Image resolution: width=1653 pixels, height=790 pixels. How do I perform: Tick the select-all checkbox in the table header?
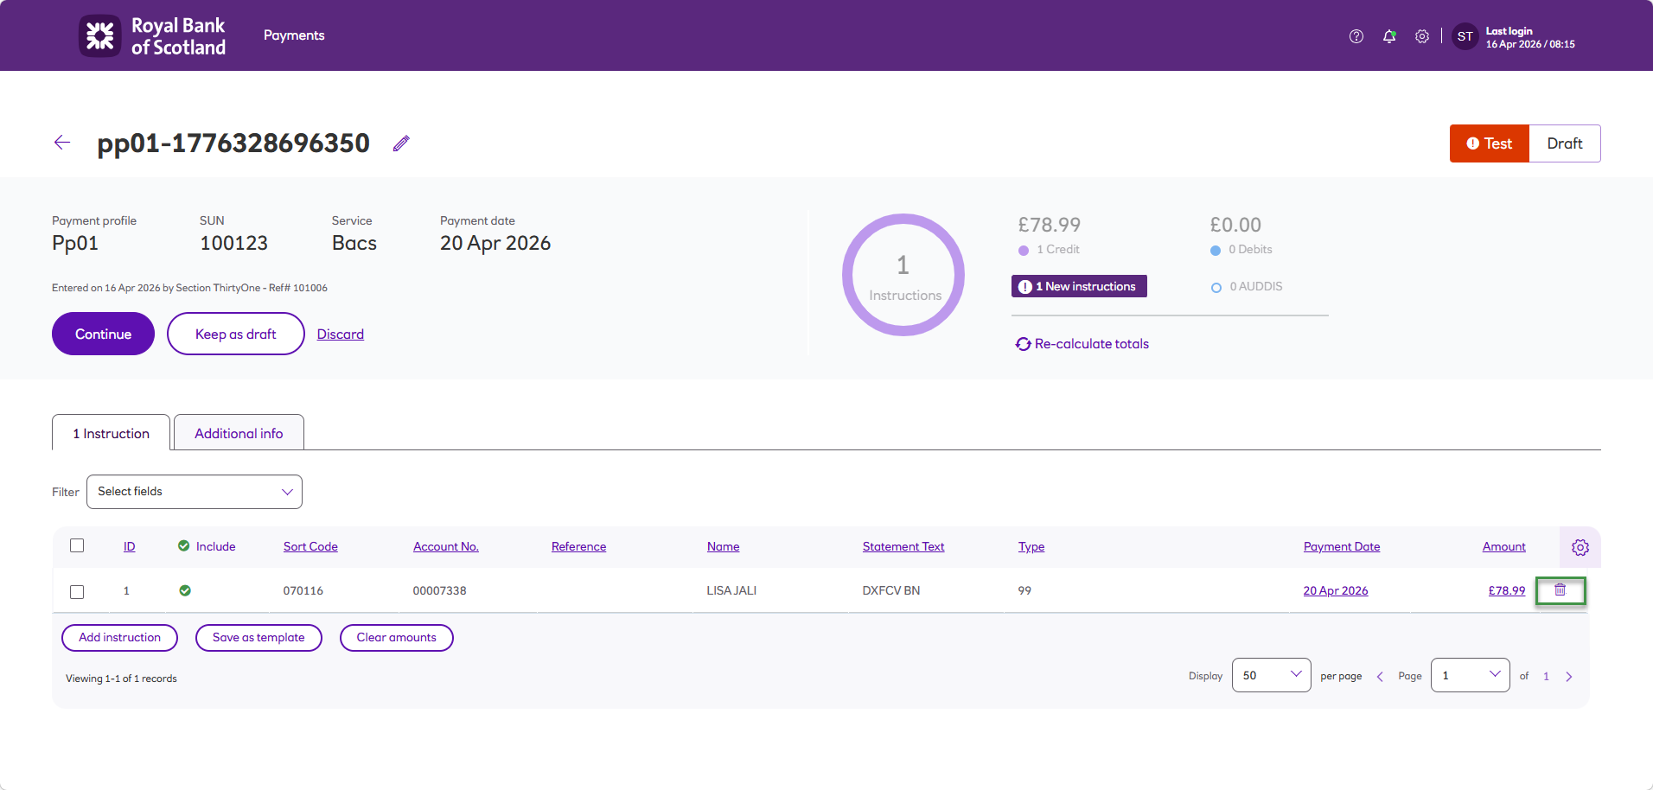(x=77, y=545)
